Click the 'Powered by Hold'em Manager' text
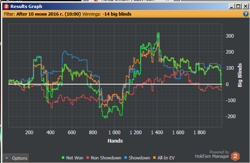Image resolution: width=250 pixels, height=163 pixels. tap(212, 155)
